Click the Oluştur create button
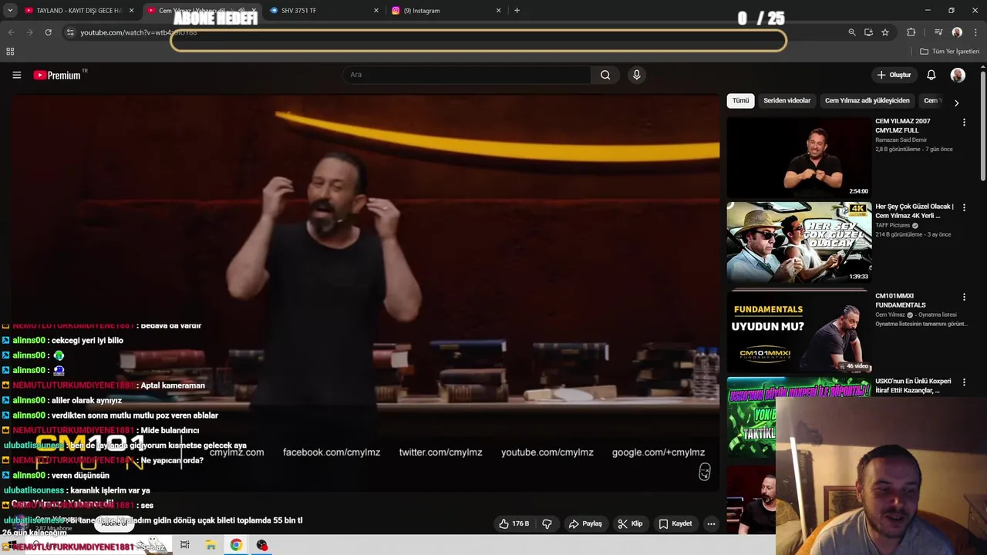Viewport: 987px width, 555px height. pos(894,75)
